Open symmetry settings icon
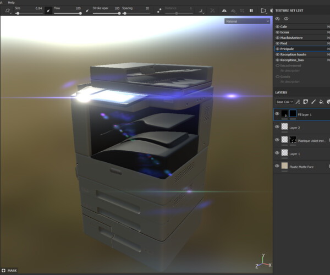Viewport: 330px width, 275px height. [x=233, y=11]
